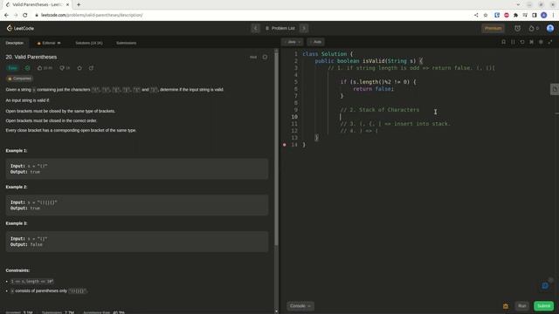Open the blue floating chat icon

coord(545,285)
